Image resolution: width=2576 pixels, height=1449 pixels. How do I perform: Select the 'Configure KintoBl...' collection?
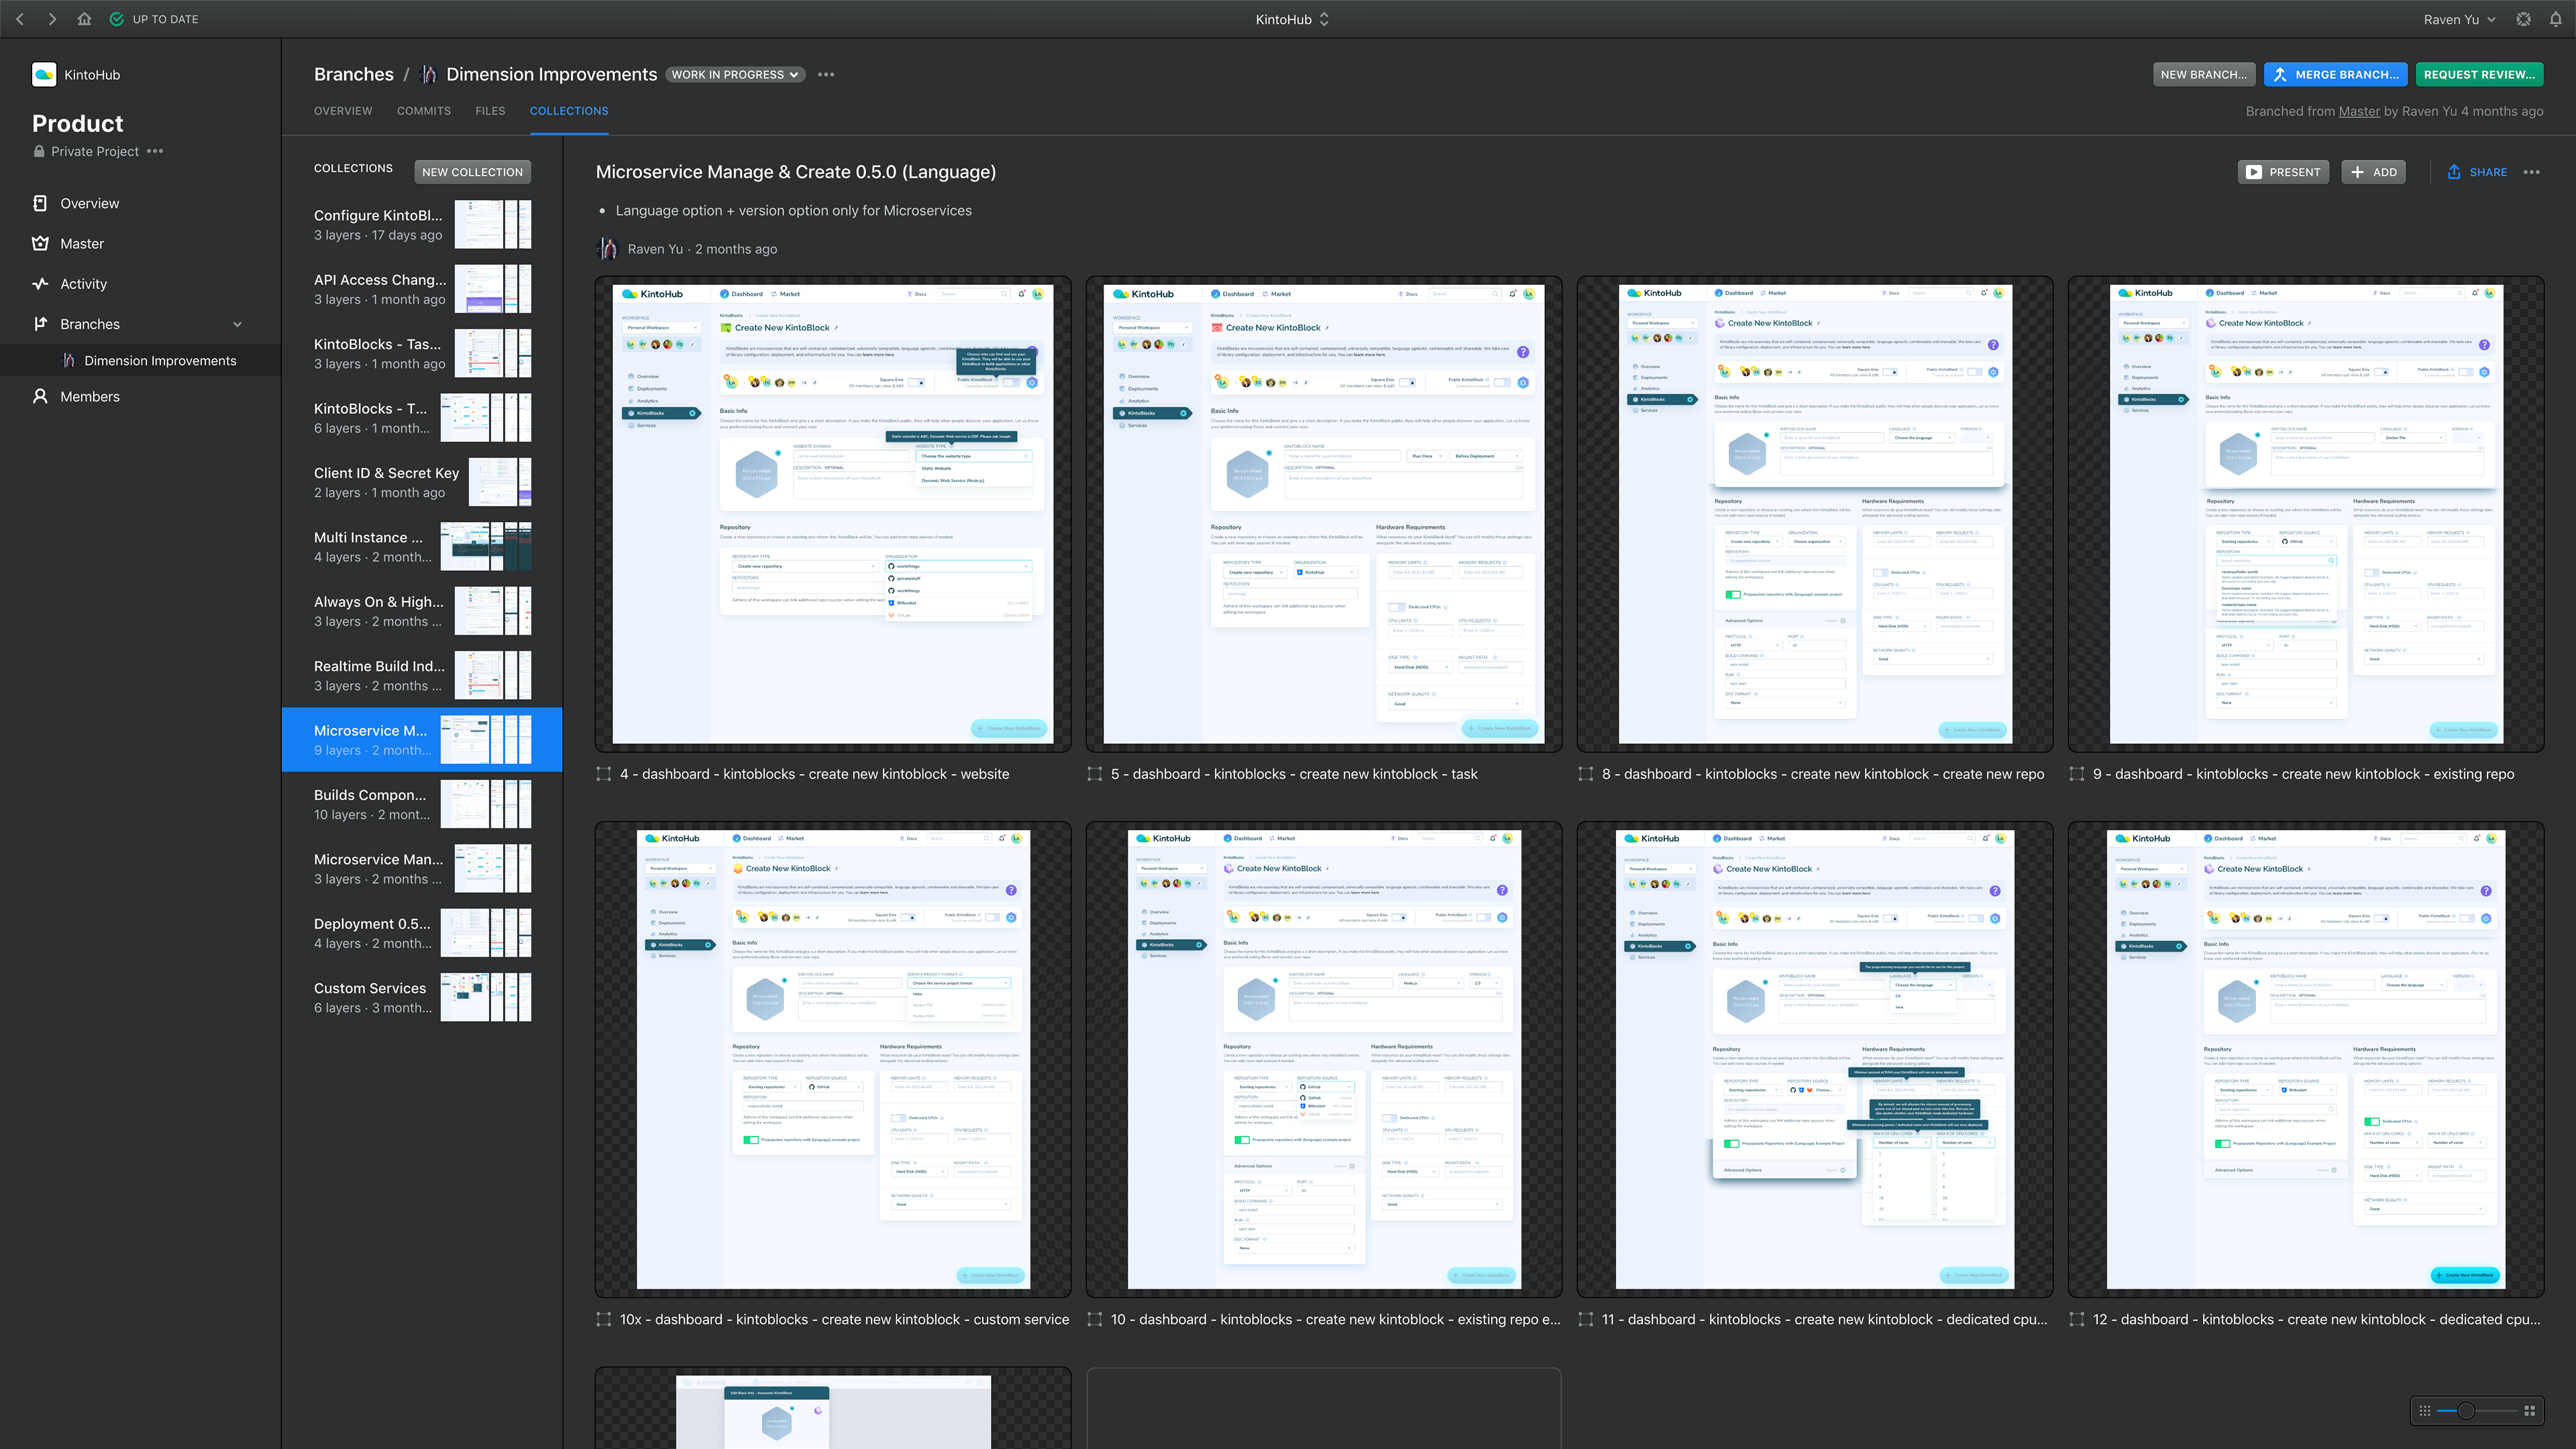coord(422,224)
